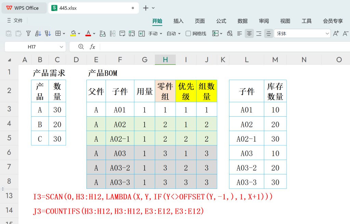The width and height of the screenshot is (350, 224).
Task: Click cell containing A02-1 in 子件 BOM column
Action: click(x=120, y=139)
